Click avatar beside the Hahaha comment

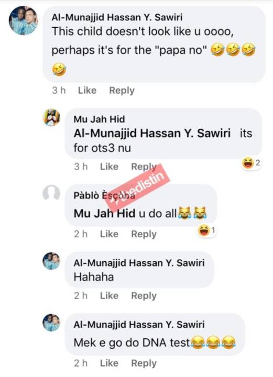(x=51, y=261)
